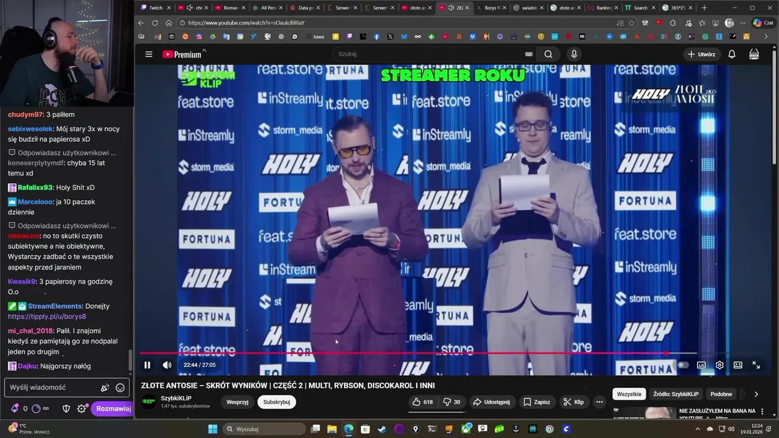Open the Windows Start menu
Viewport: 779px width, 438px height.
[213, 429]
